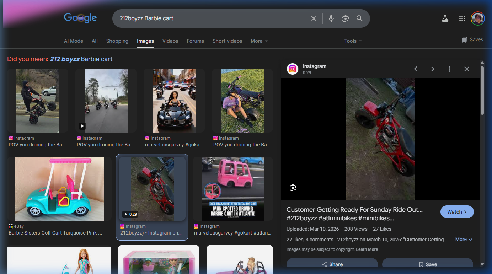Click Instagram logo in preview header

[293, 69]
